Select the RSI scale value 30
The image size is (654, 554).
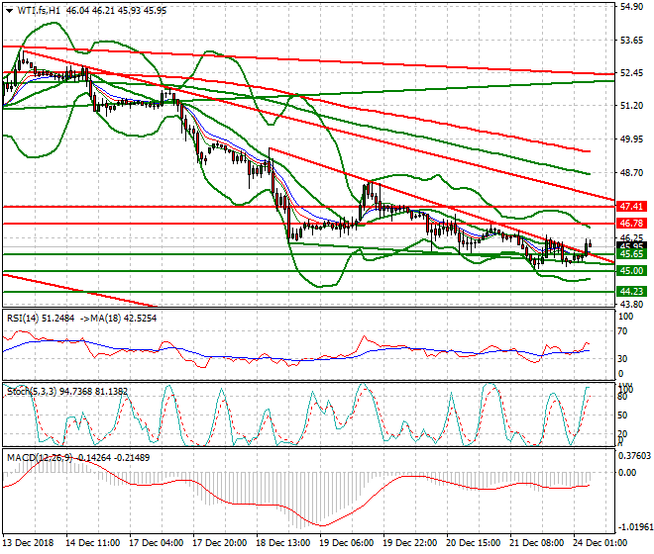click(622, 359)
